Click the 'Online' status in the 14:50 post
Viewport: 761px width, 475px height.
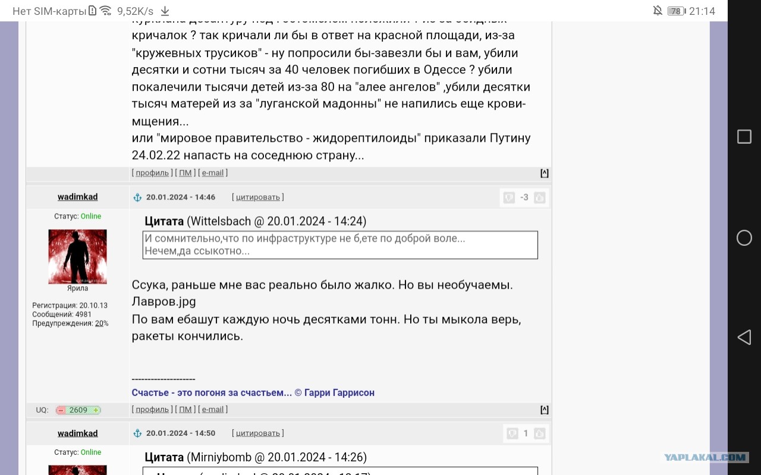pyautogui.click(x=91, y=453)
